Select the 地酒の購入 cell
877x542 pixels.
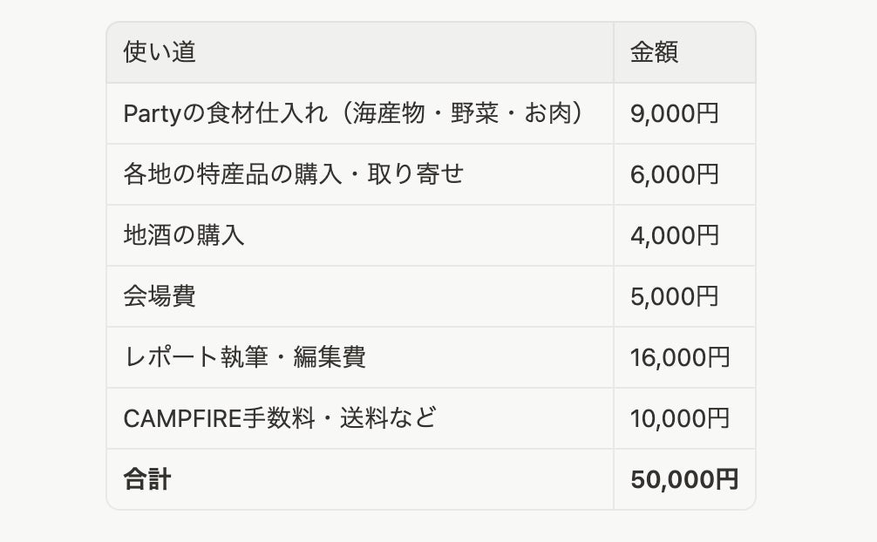tap(184, 235)
